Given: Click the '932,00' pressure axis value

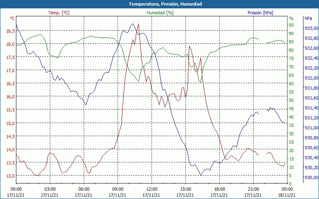Looking at the screenshot, I should click(x=311, y=78).
